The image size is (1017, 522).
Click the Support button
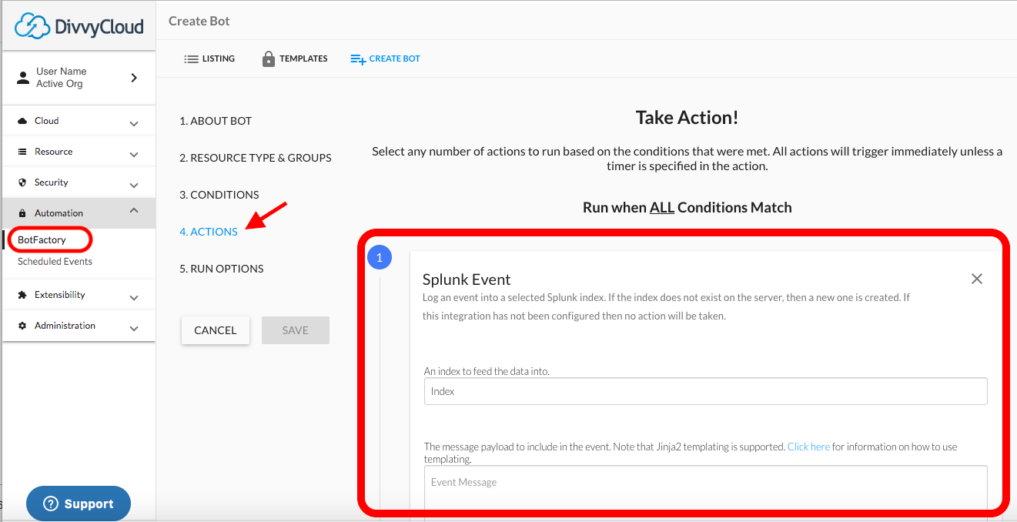(x=79, y=504)
